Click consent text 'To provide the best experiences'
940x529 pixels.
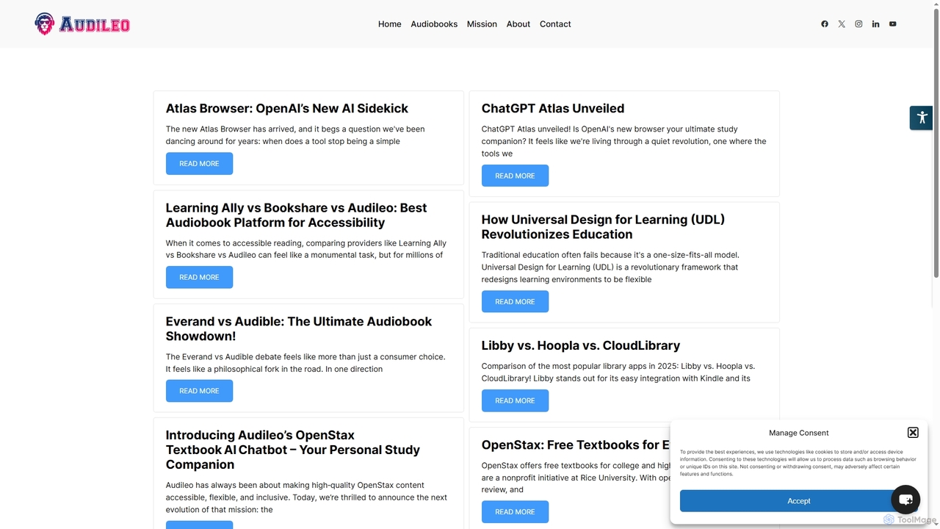coord(798,463)
